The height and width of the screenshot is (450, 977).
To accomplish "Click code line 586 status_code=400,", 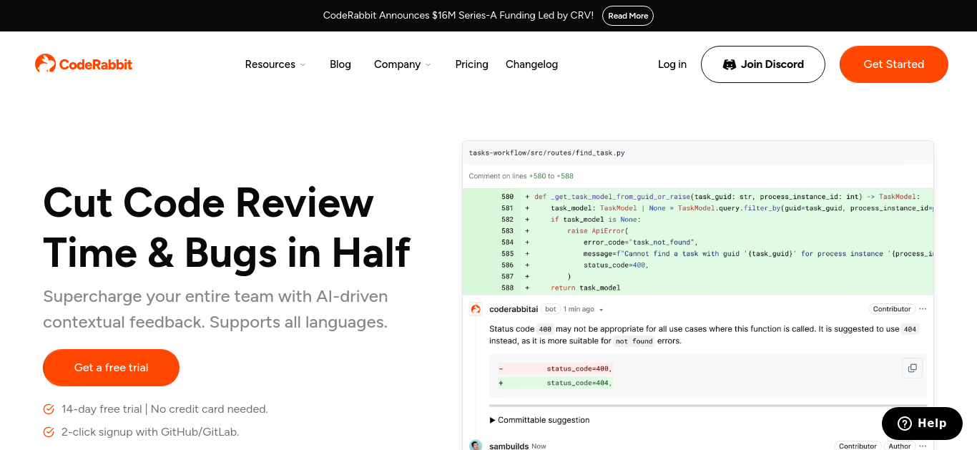I will point(698,265).
